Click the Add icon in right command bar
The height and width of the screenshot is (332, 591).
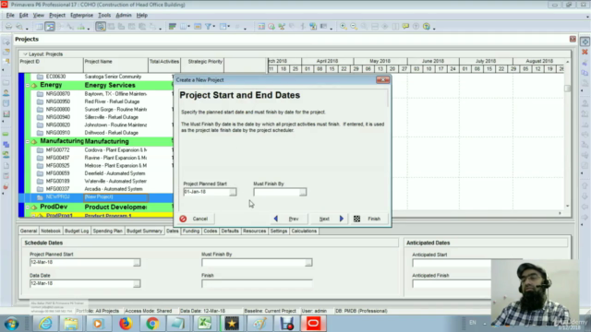[x=585, y=41]
